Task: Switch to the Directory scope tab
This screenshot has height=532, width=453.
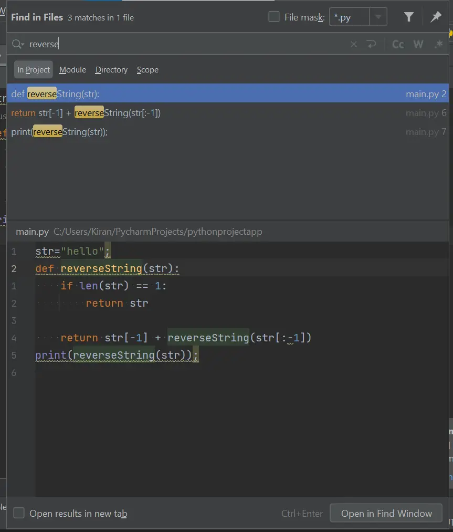Action: (x=111, y=70)
